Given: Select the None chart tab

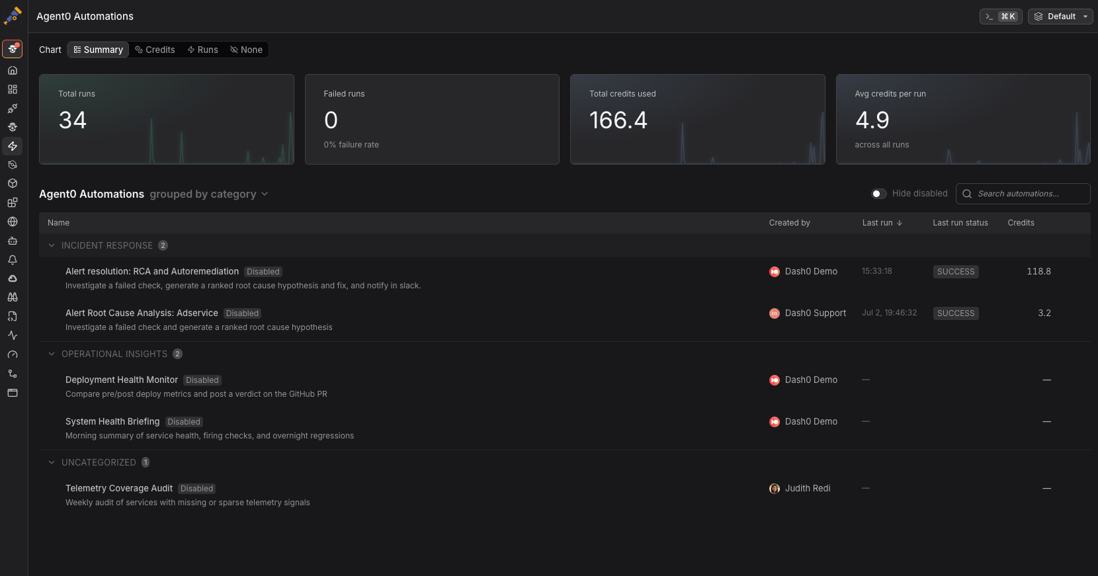Looking at the screenshot, I should coord(246,50).
